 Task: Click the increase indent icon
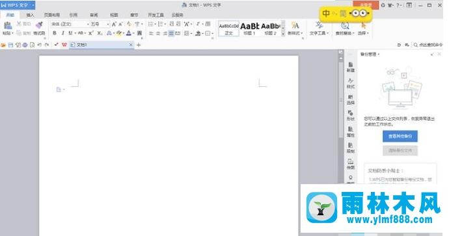coord(178,24)
